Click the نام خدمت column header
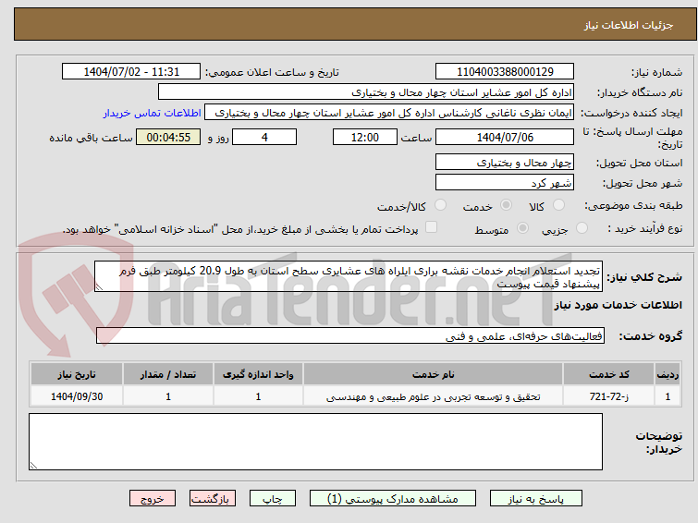The width and height of the screenshot is (698, 523). 434,374
